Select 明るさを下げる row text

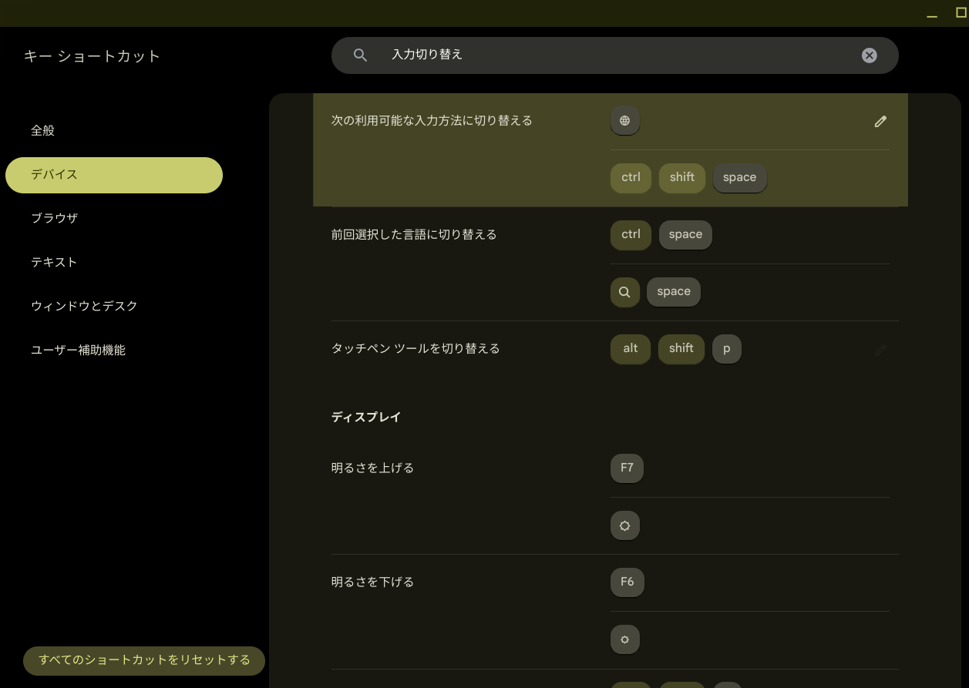coord(372,582)
